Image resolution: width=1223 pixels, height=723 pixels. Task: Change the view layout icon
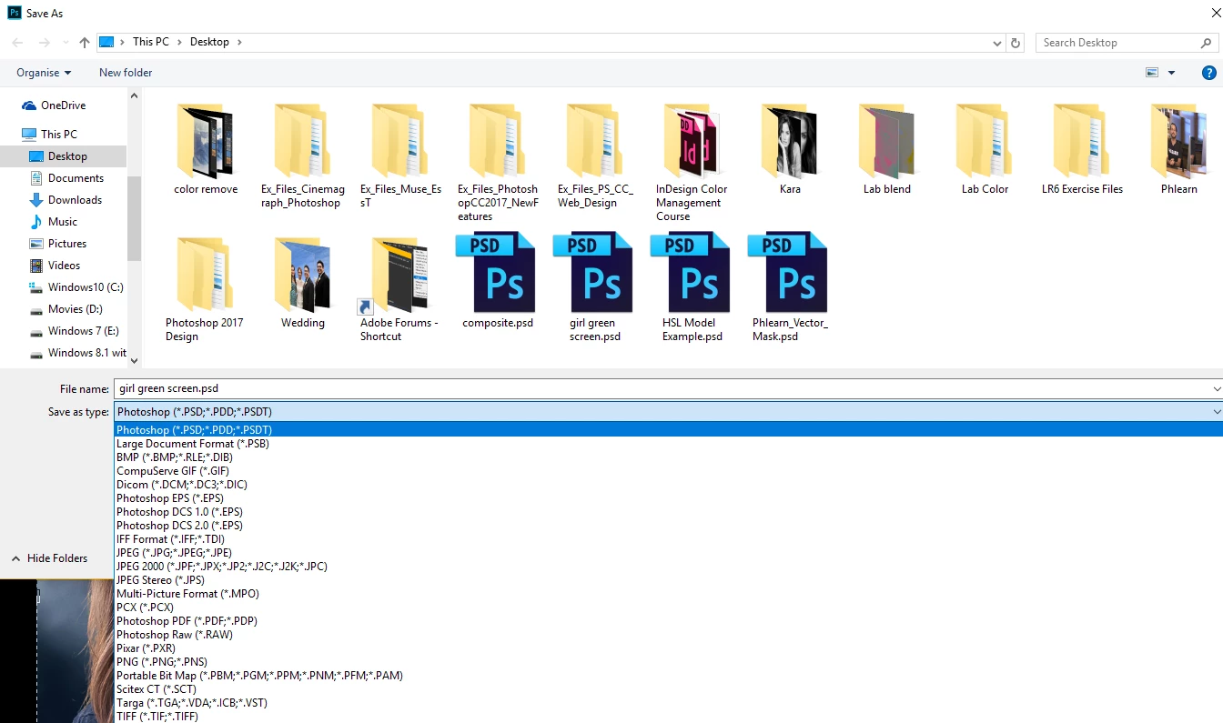[x=1152, y=73]
